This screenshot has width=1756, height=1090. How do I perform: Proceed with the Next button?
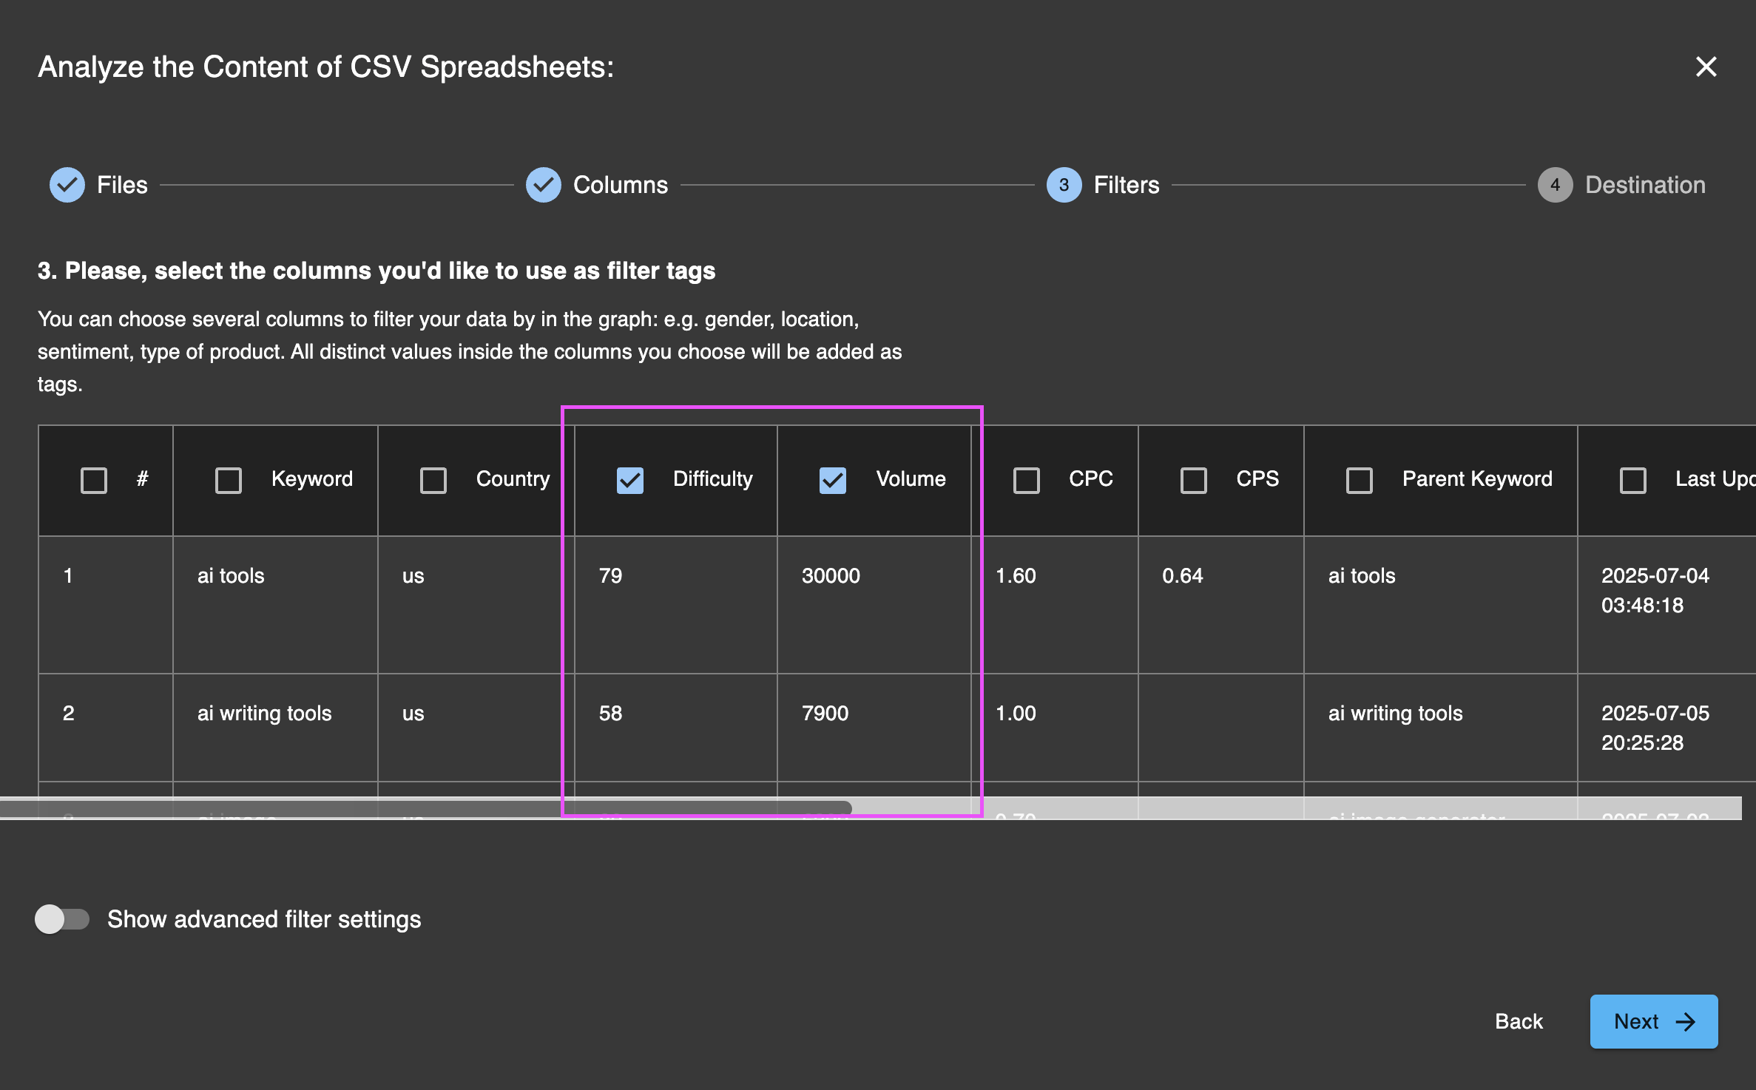point(1654,1021)
